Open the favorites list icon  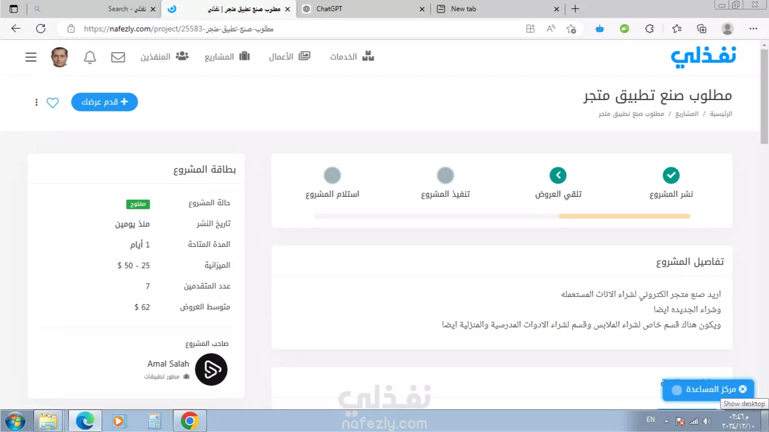tap(677, 29)
